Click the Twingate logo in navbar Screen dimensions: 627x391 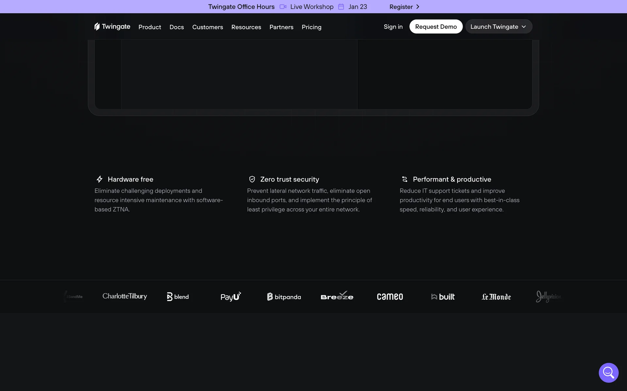pyautogui.click(x=112, y=26)
